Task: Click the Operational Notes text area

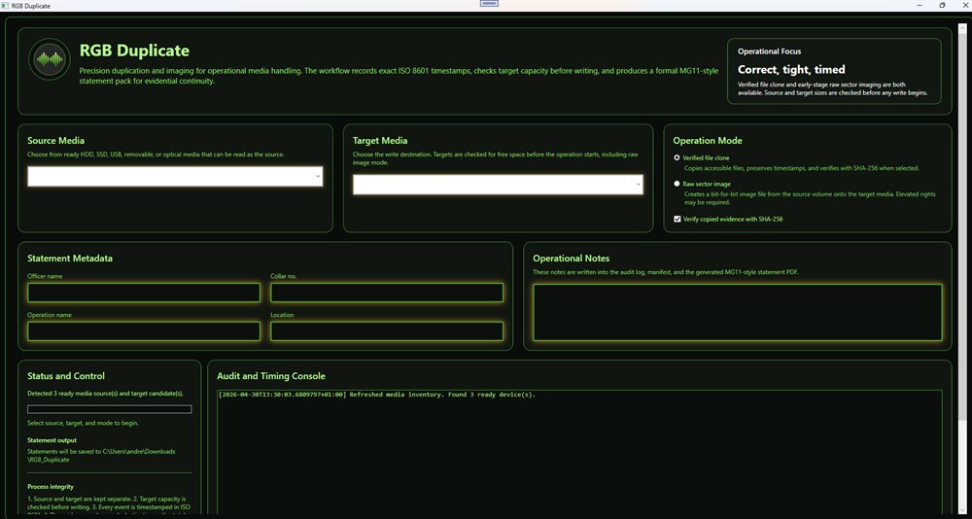Action: pyautogui.click(x=738, y=313)
